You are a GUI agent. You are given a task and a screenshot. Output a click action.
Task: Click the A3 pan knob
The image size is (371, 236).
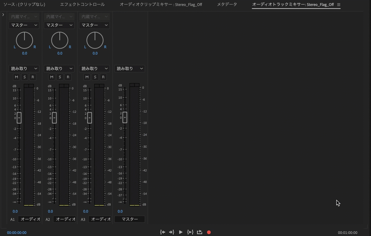pos(95,40)
